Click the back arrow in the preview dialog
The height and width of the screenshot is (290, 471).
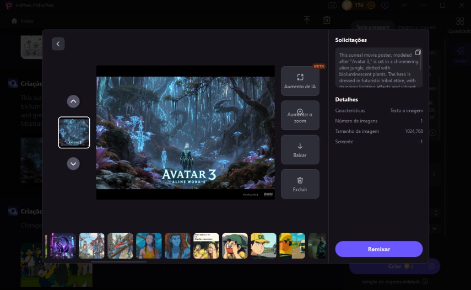58,44
